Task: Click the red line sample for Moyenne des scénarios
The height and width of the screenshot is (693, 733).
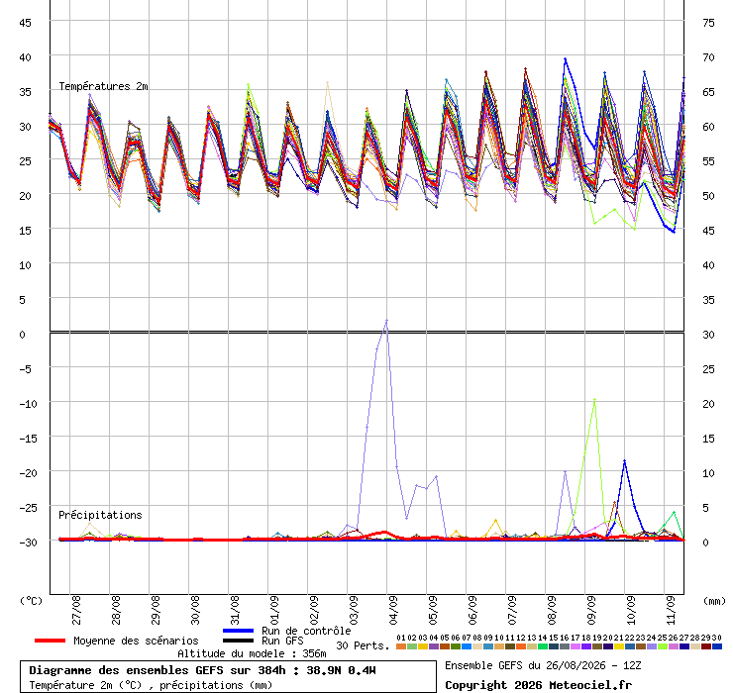Action: coord(50,641)
